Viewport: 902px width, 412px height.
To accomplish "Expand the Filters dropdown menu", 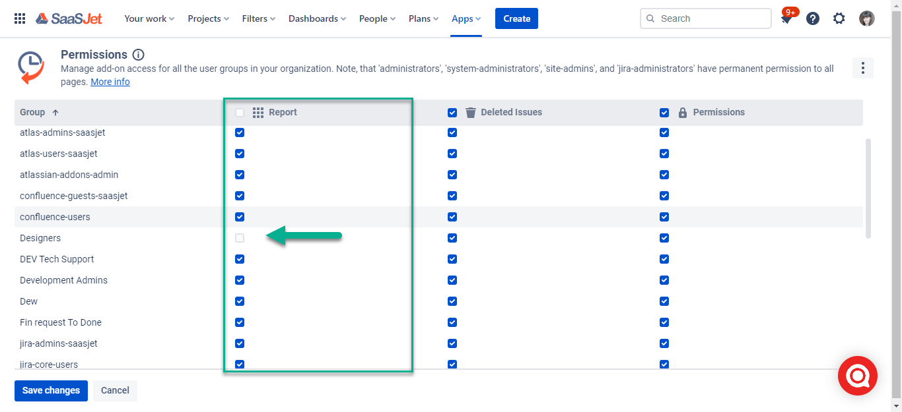I will (258, 18).
